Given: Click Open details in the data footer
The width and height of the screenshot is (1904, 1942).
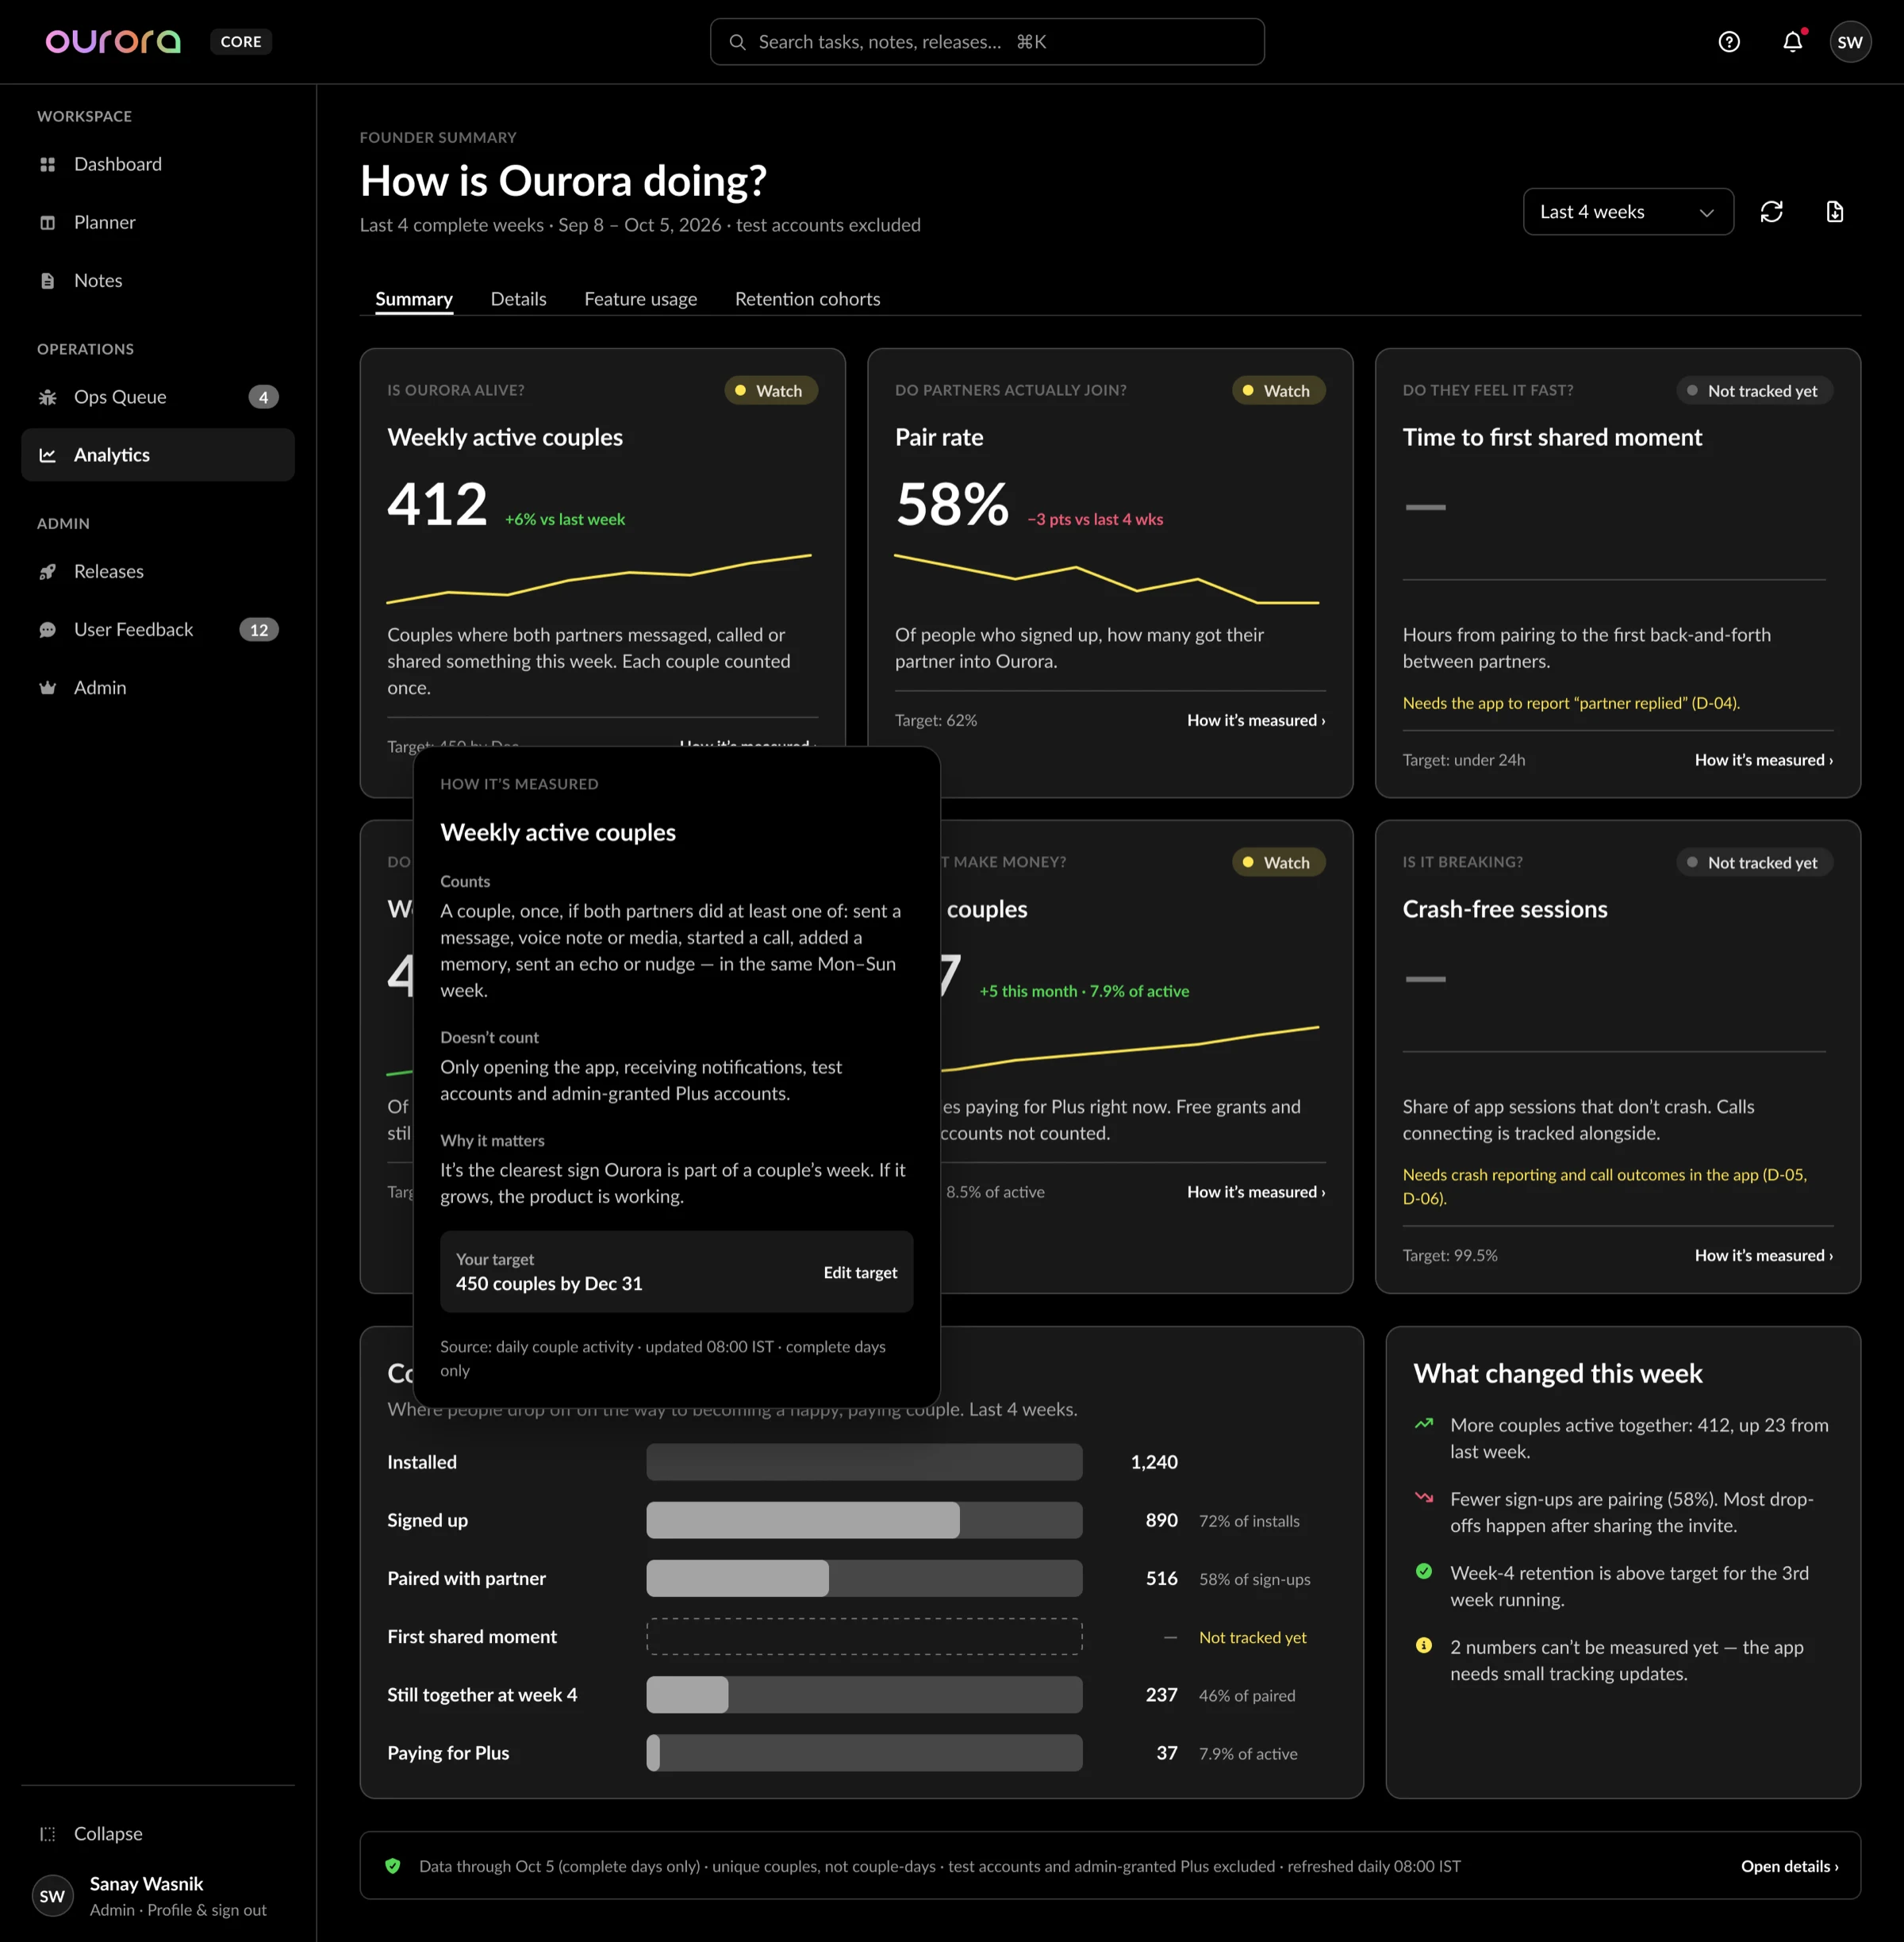Looking at the screenshot, I should [x=1789, y=1866].
